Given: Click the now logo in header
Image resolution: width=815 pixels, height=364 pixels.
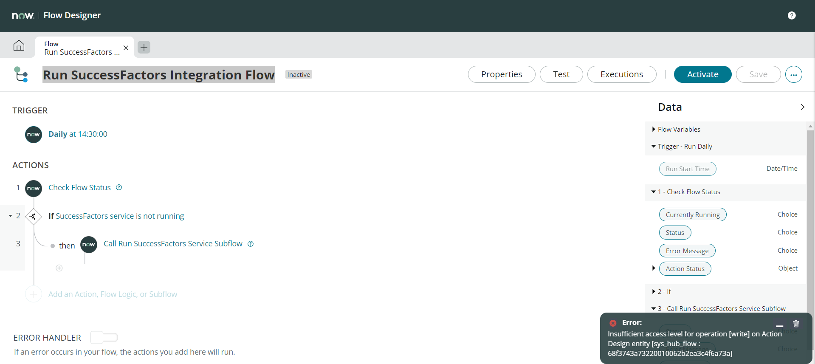Looking at the screenshot, I should [23, 16].
